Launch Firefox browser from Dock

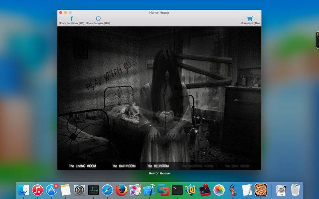coord(121,190)
